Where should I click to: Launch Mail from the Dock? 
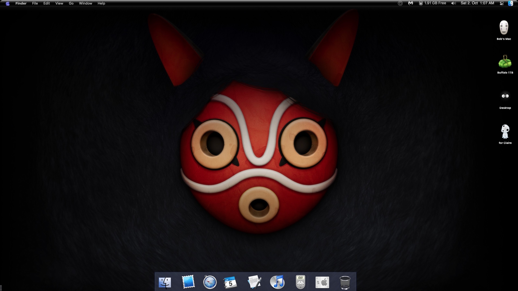click(188, 282)
